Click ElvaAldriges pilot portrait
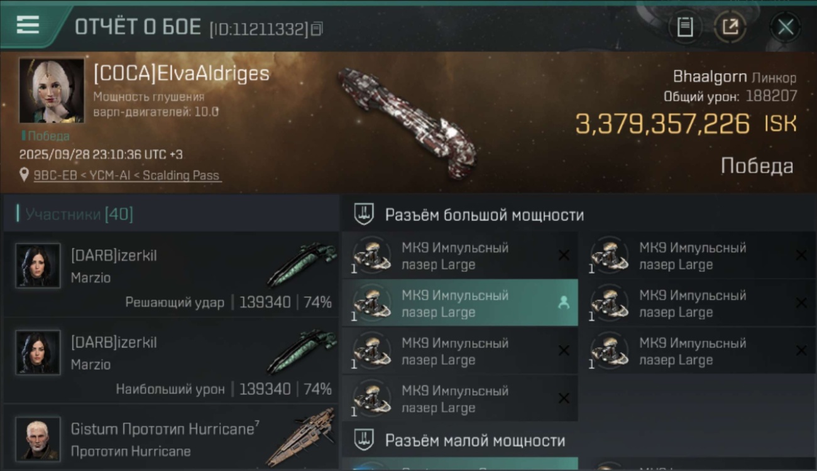 tap(52, 91)
